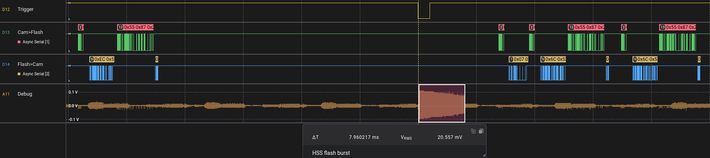710x158 pixels.
Task: Click the measurement note resize handle
Action: pos(484,155)
